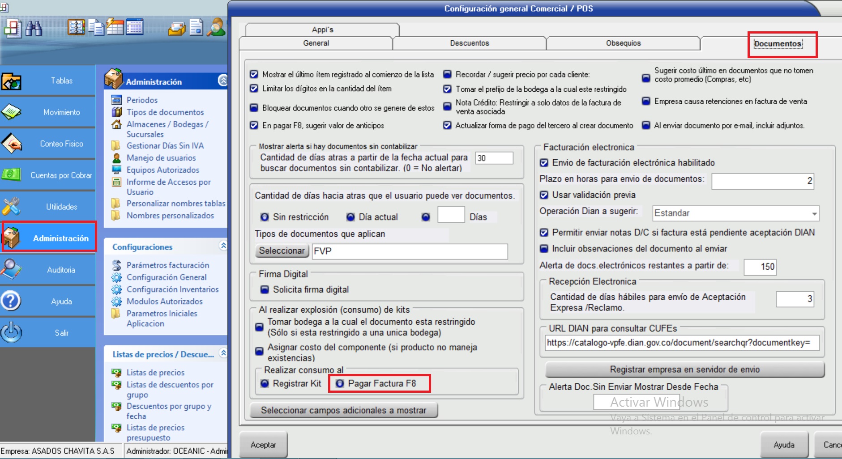Click the mail inbox tray toolbar icon
Image resolution: width=842 pixels, height=459 pixels.
point(176,29)
